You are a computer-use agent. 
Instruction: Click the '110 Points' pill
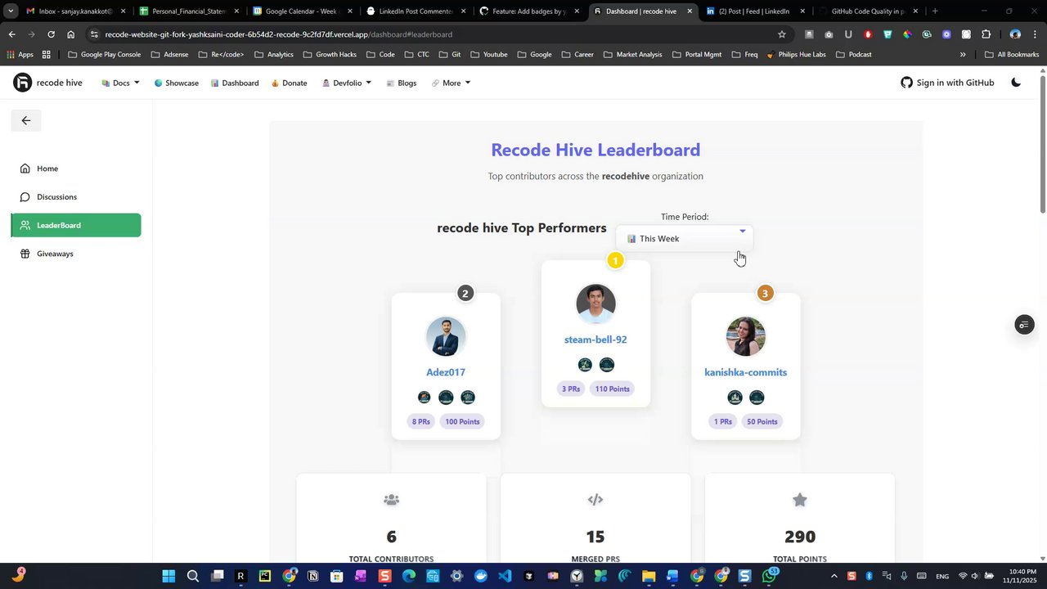pyautogui.click(x=613, y=389)
